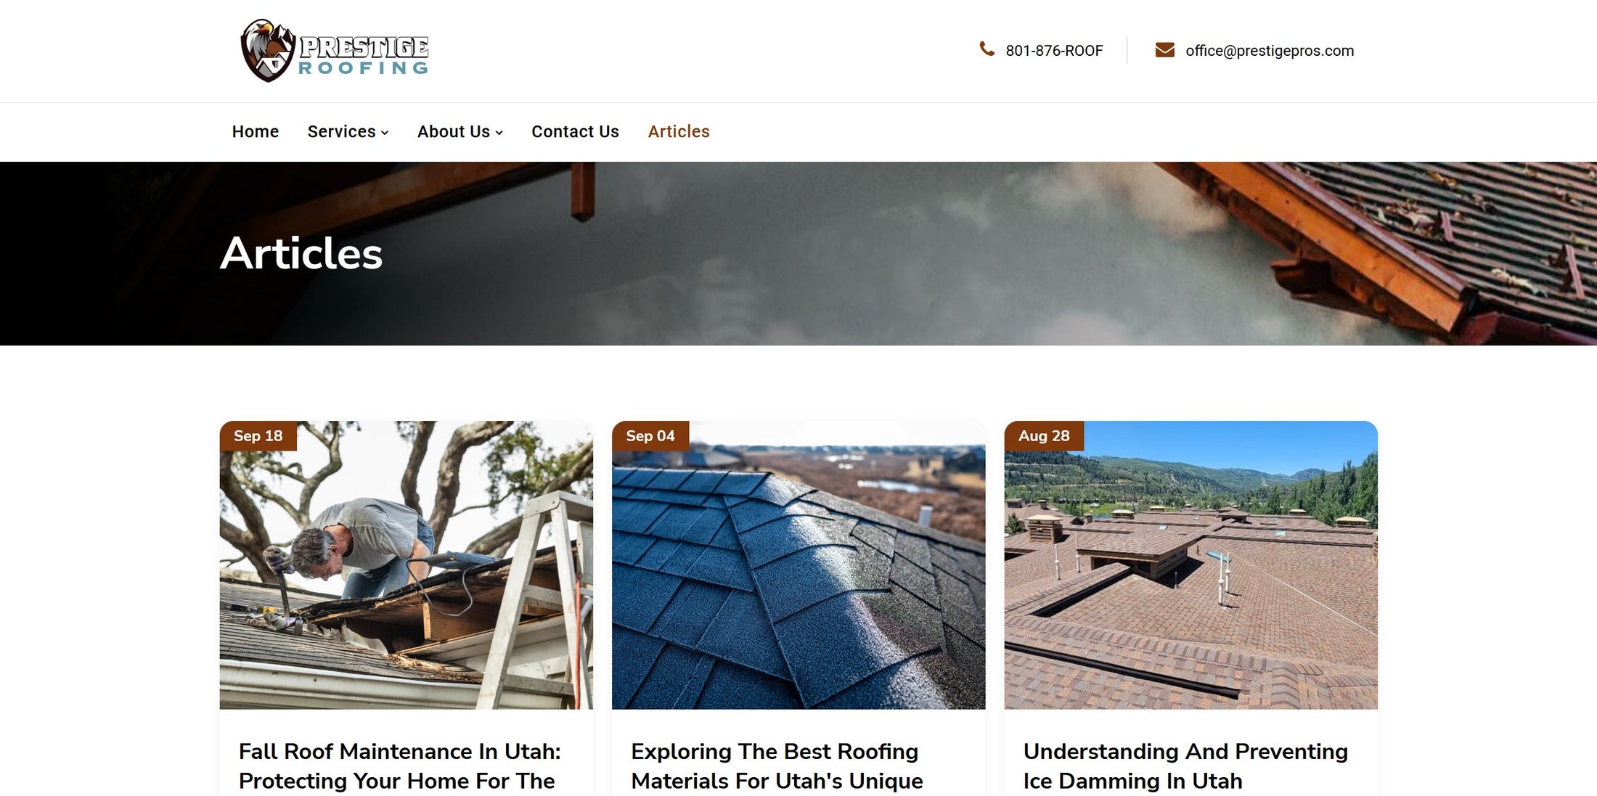Expand the About Us dropdown menu

460,131
